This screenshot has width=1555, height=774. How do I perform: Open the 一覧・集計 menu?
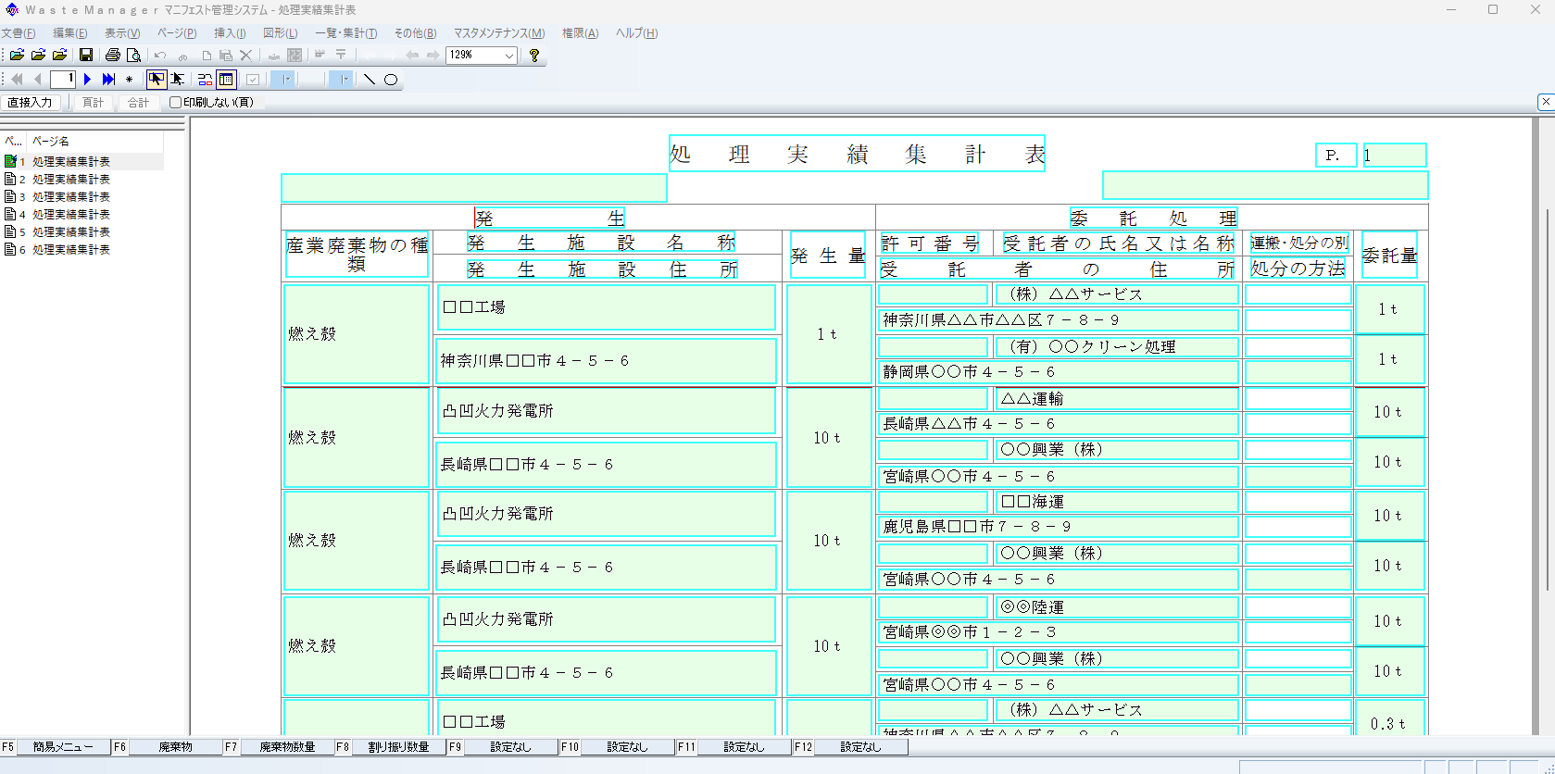click(x=345, y=33)
